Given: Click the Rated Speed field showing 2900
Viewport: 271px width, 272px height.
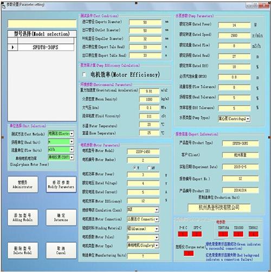Looking at the screenshot, I should click(234, 36).
